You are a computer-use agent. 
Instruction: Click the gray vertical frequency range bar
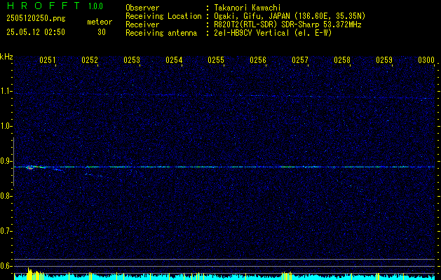(13, 162)
